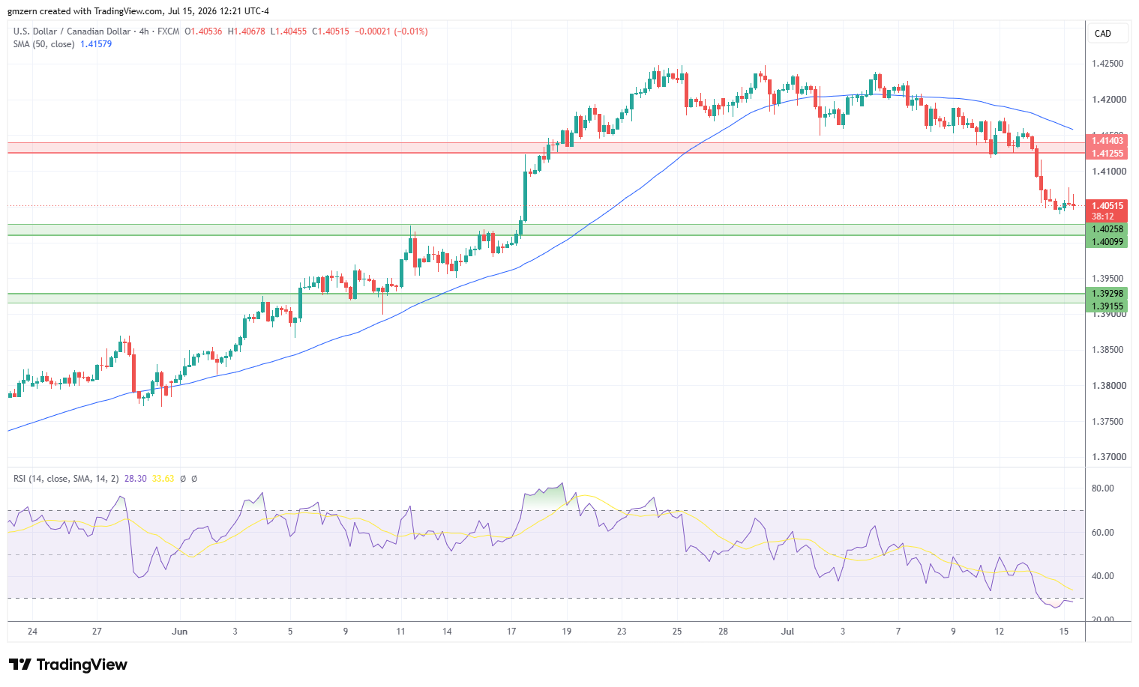This screenshot has height=687, width=1139.
Task: Click the 15 date label on time axis
Action: pyautogui.click(x=1064, y=632)
